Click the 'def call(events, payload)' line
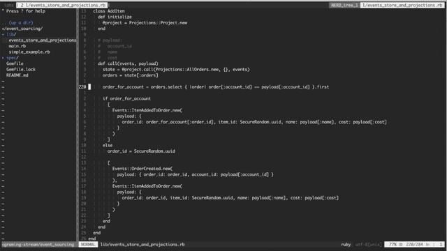Screen dimensions: 447x251 pos(128,63)
